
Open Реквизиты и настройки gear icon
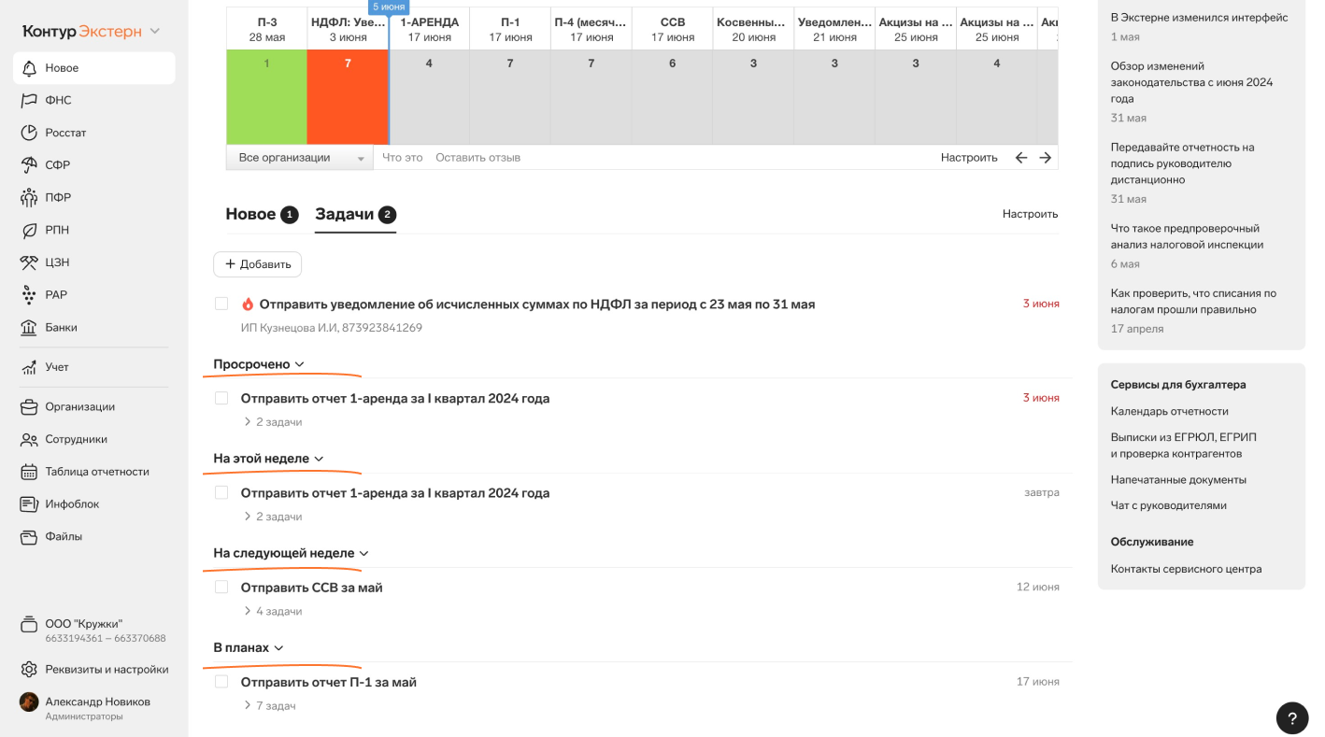point(29,669)
